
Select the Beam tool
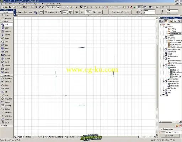[x=7, y=38]
